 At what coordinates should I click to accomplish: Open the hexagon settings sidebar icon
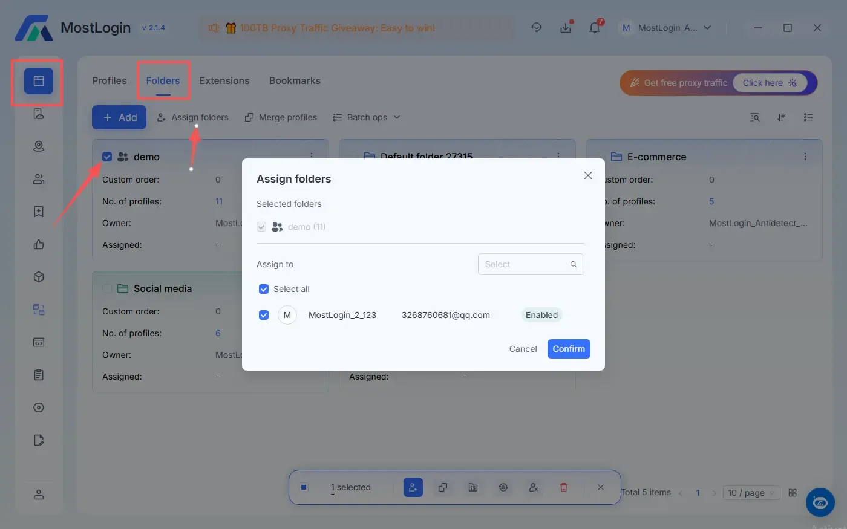coord(39,407)
